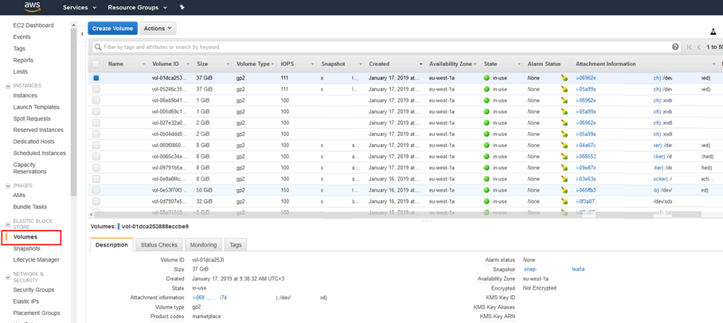723x323 pixels.
Task: Click green in-use state dot of vol-027e32a0
Action: tap(487, 123)
